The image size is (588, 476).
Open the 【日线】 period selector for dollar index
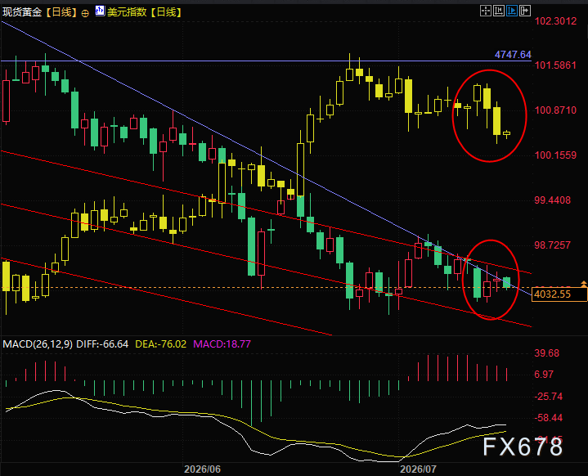click(167, 12)
